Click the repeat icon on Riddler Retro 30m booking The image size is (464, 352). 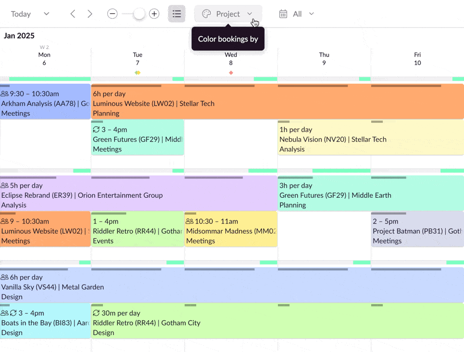pyautogui.click(x=96, y=313)
